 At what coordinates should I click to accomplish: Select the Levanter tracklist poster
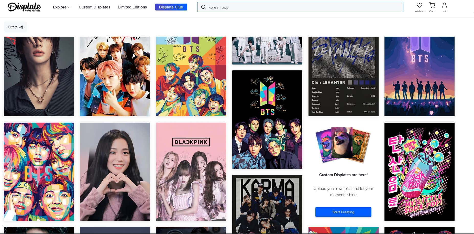[x=343, y=76]
